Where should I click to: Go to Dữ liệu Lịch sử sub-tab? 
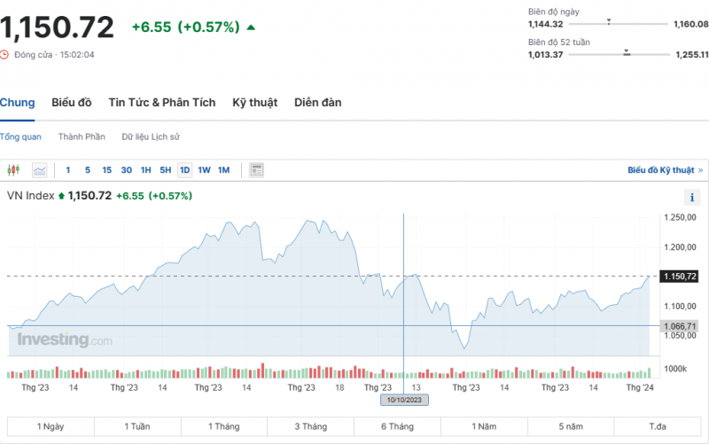click(x=151, y=136)
